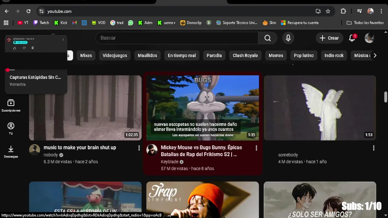388x218 pixels.
Task: Open the Skin bookmark
Action: point(269,23)
